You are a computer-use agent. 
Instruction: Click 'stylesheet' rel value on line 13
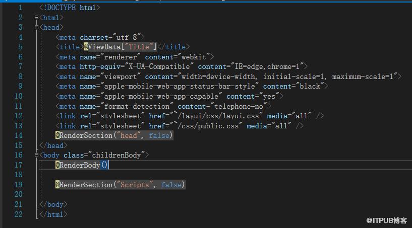(x=121, y=126)
